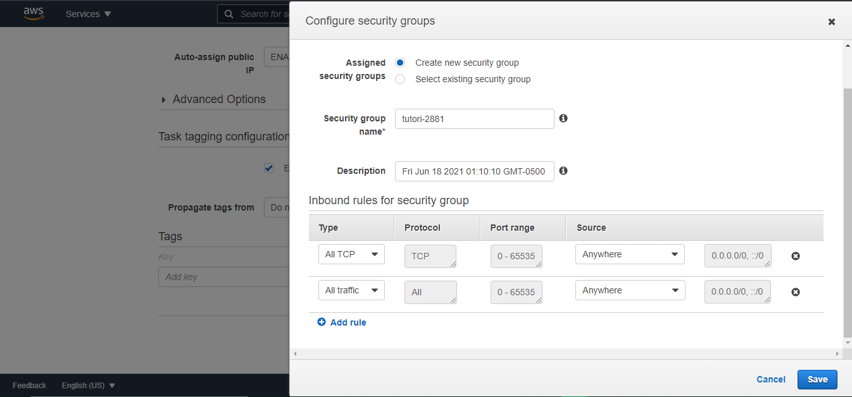Open the English (US) language menu
This screenshot has width=852, height=397.
89,385
